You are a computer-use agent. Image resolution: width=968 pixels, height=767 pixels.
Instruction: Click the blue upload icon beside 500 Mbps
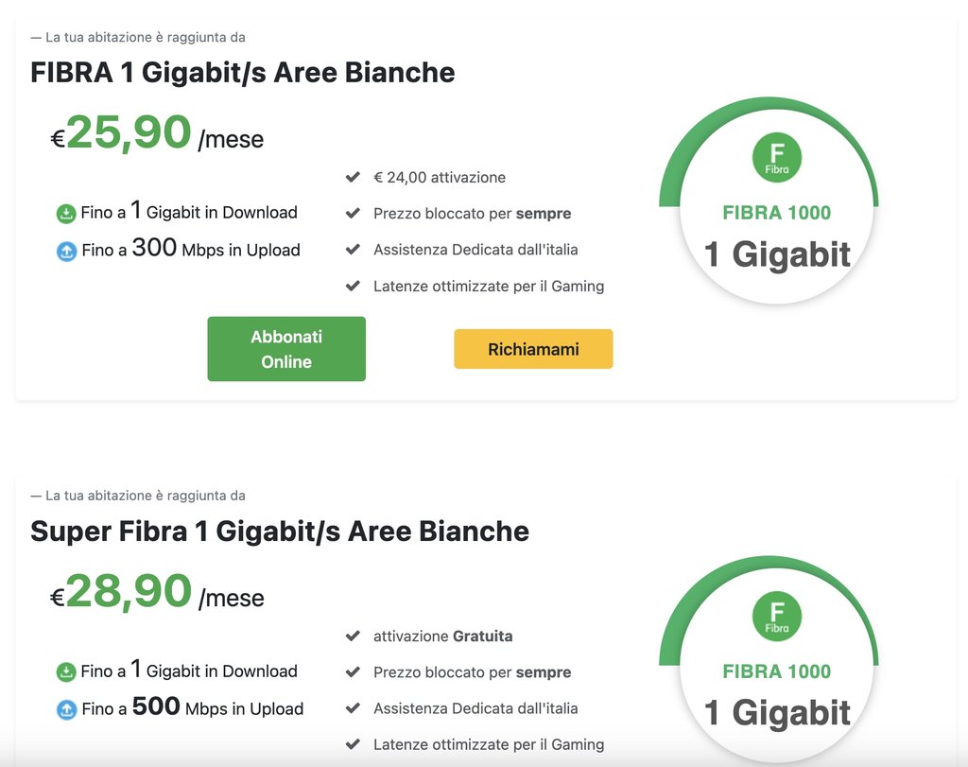coord(67,710)
